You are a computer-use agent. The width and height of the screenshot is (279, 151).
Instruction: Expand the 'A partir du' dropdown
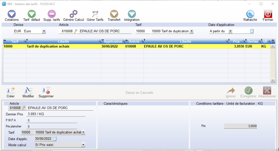pyautogui.click(x=230, y=31)
